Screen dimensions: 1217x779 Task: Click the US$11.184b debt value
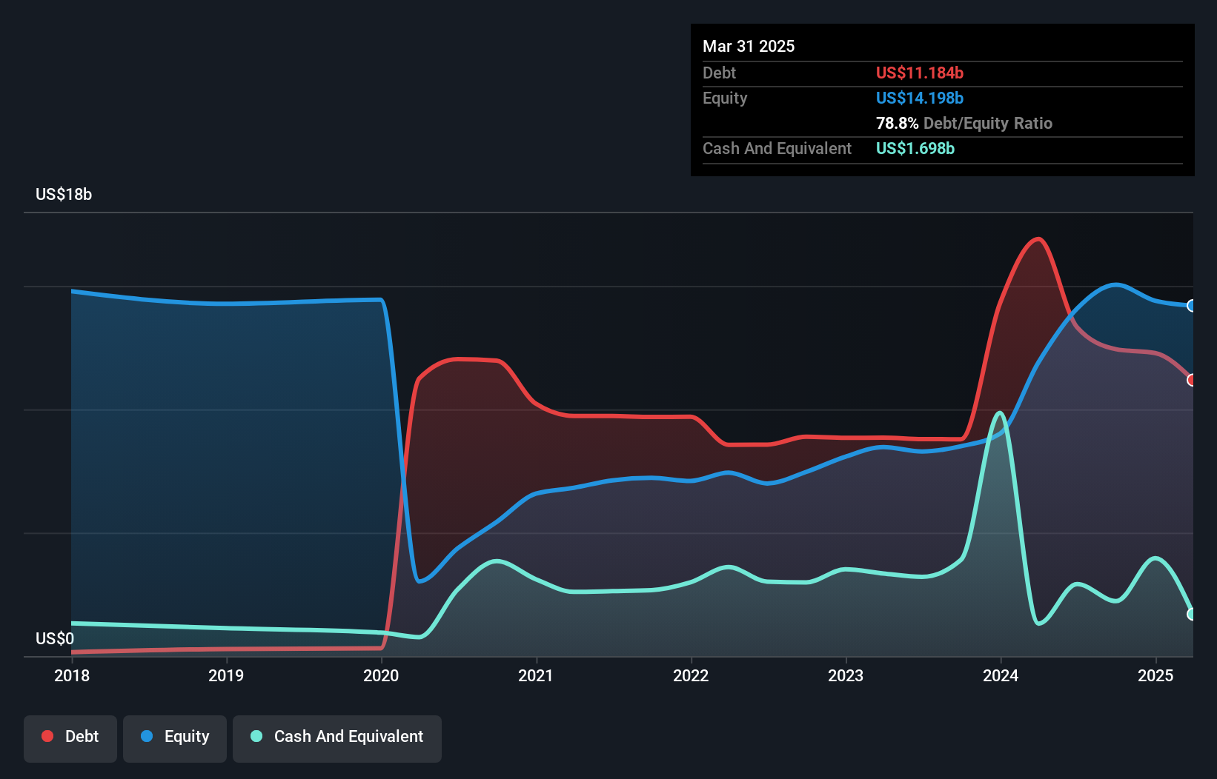[920, 73]
